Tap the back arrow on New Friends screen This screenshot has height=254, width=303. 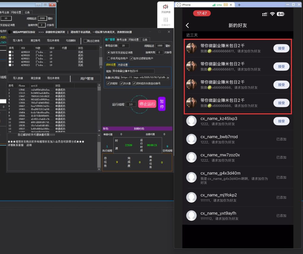pyautogui.click(x=187, y=25)
